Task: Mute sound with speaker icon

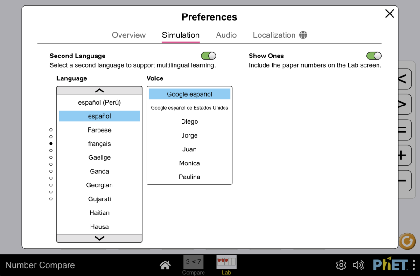Action: pyautogui.click(x=358, y=265)
